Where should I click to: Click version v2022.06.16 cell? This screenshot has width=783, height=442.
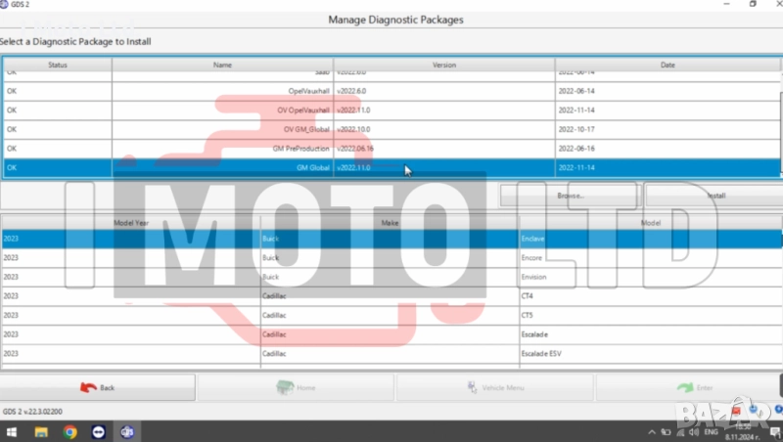[444, 149]
